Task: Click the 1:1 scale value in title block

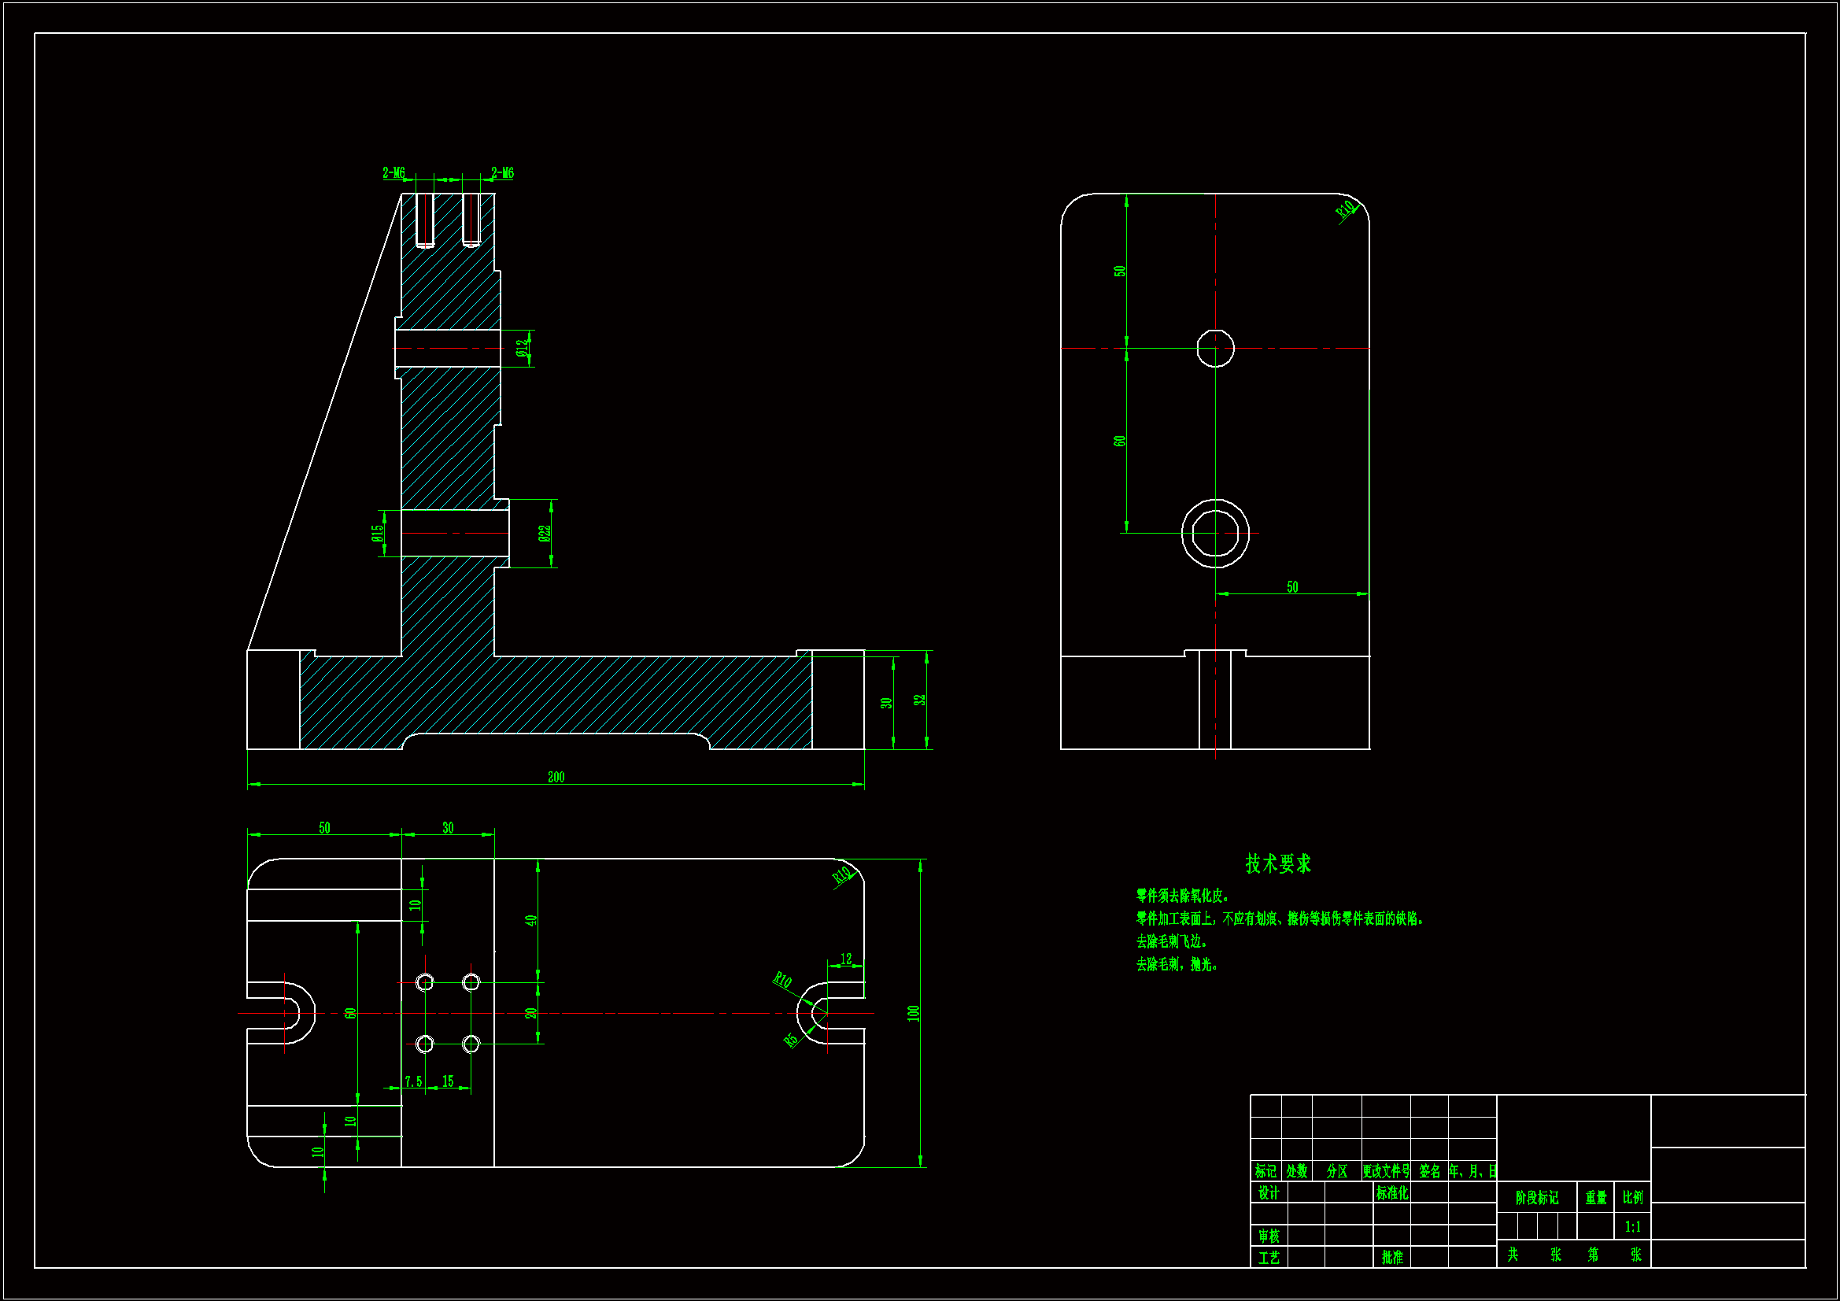Action: [x=1632, y=1226]
